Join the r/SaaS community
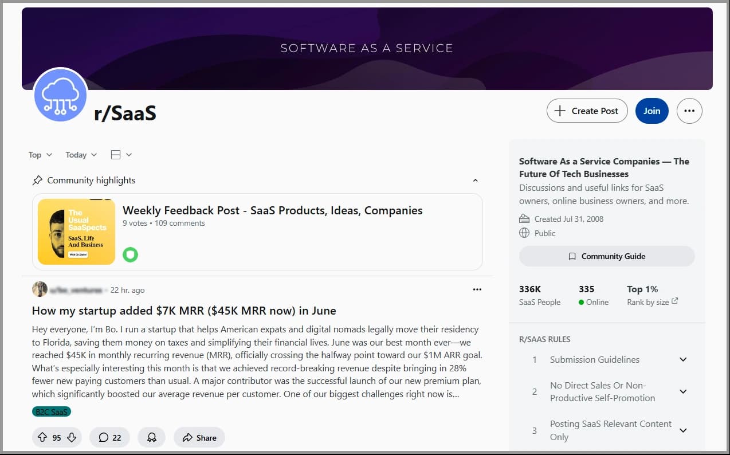730x455 pixels. tap(651, 111)
